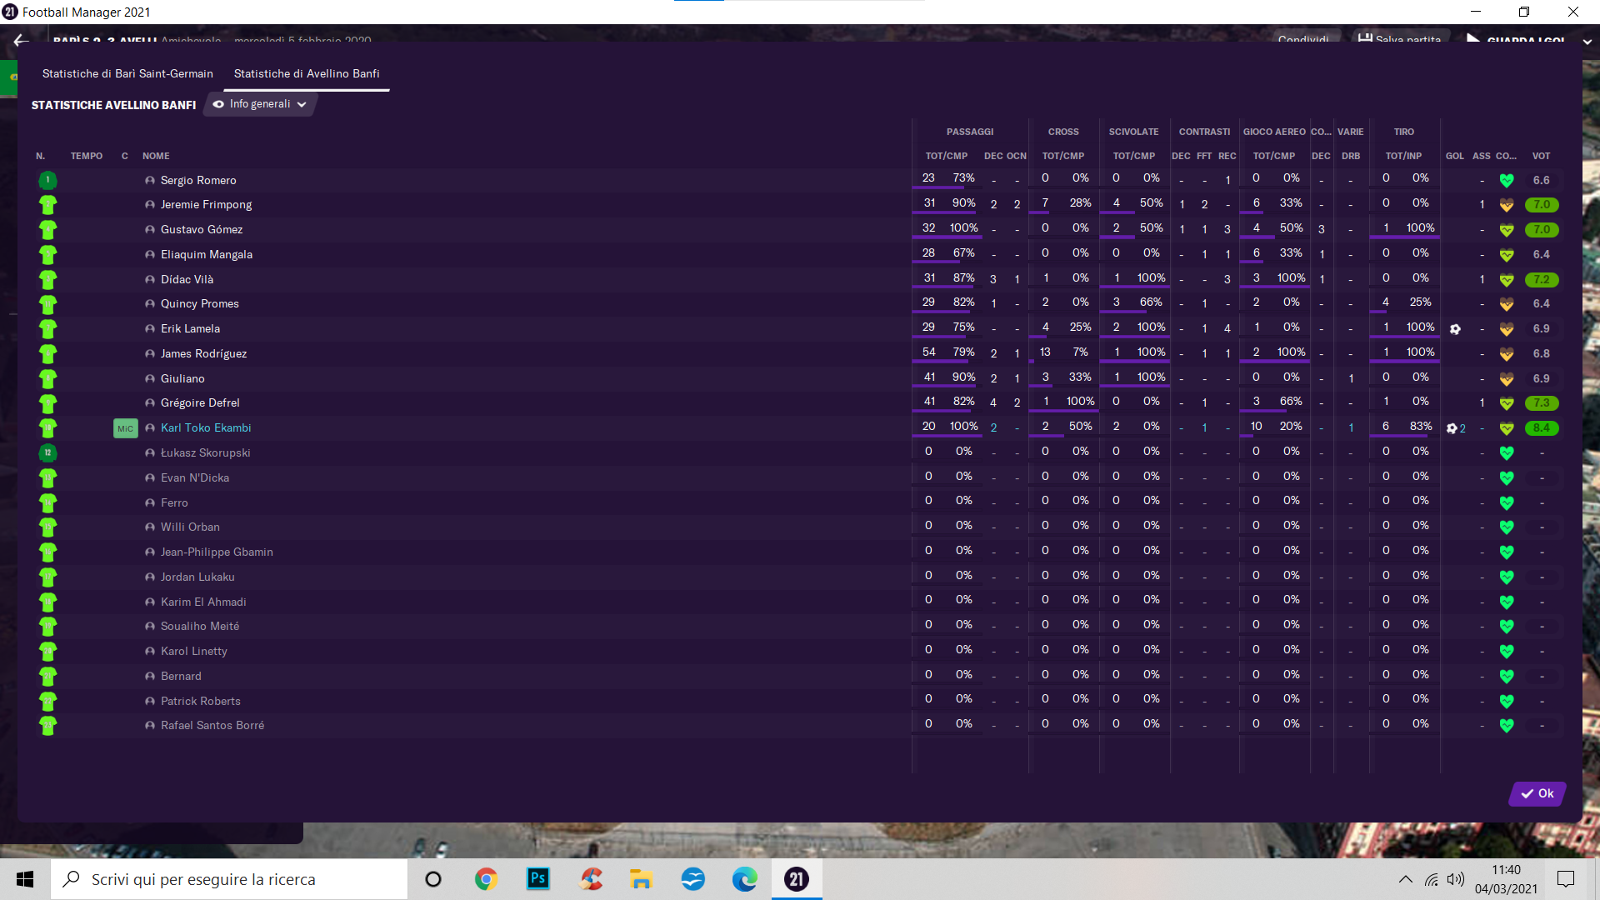Click the MiC man-of-match badge
The height and width of the screenshot is (900, 1600).
coord(125,428)
